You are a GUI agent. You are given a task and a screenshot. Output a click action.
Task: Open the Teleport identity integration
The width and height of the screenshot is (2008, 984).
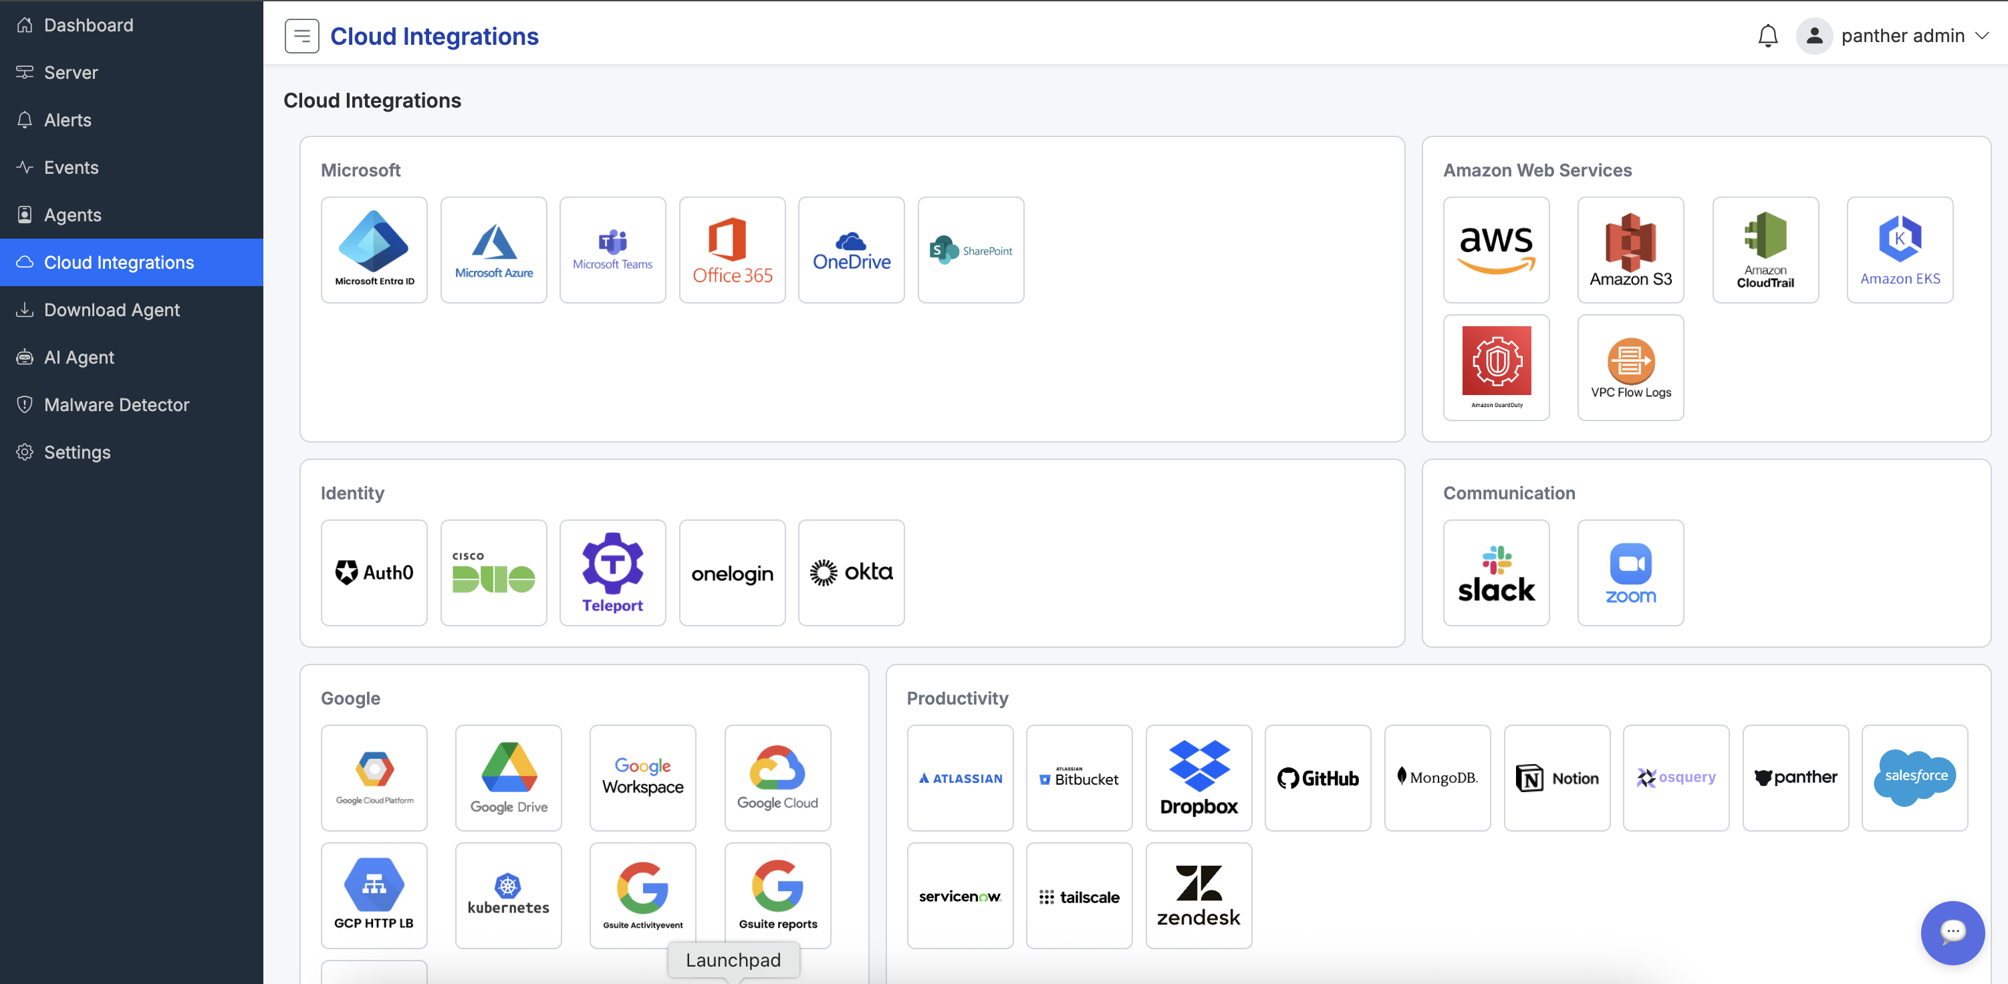click(x=613, y=573)
